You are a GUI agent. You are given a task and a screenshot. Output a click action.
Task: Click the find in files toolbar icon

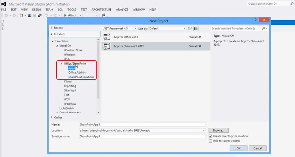pyautogui.click(x=103, y=16)
